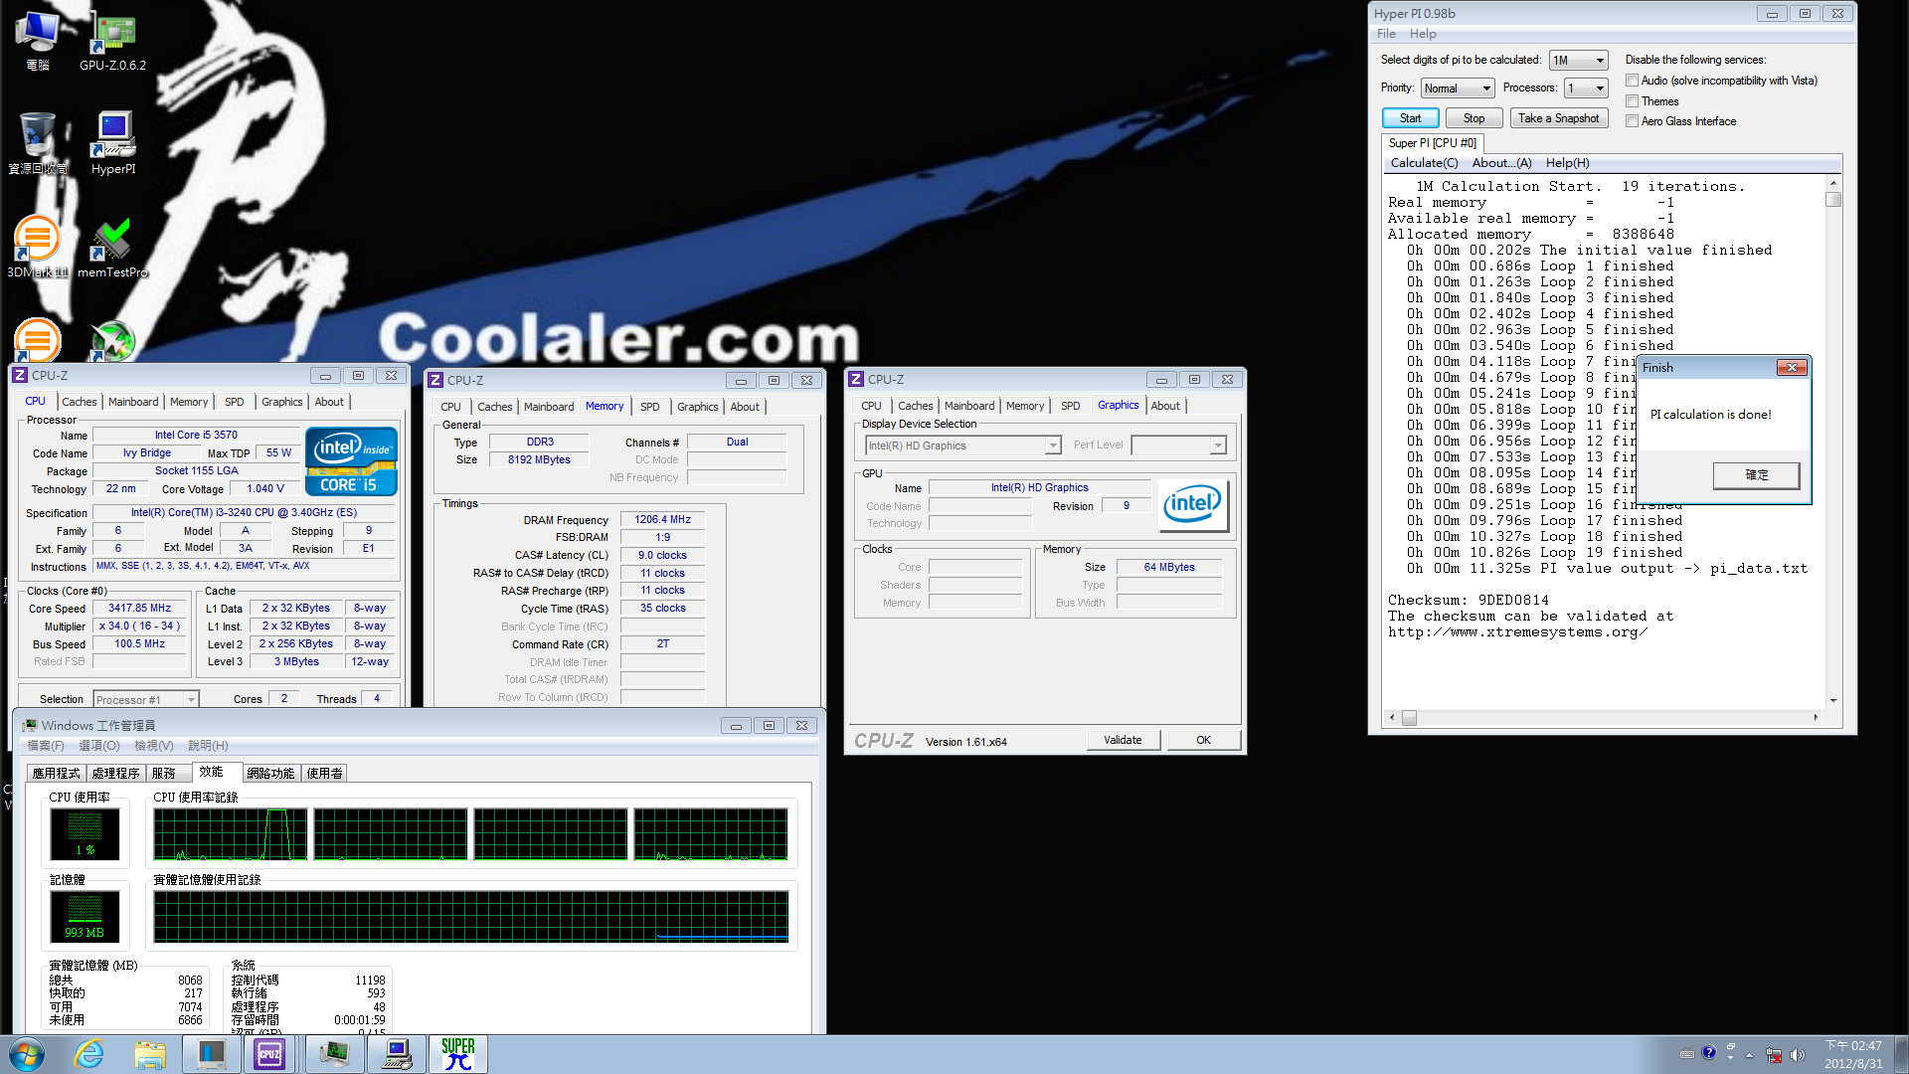Open the 使用者 users tab in Task Manager
The height and width of the screenshot is (1074, 1909).
point(324,774)
